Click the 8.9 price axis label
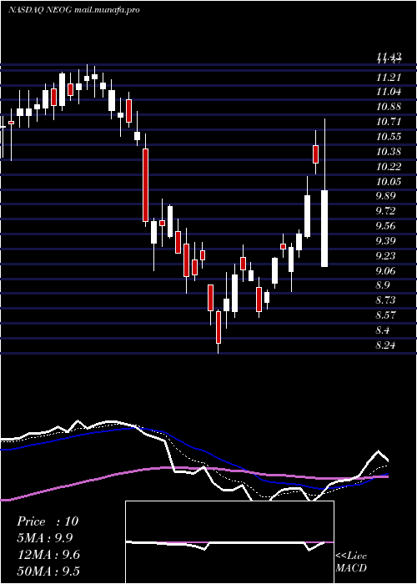Screen dimensions: 417x584 click(x=383, y=285)
